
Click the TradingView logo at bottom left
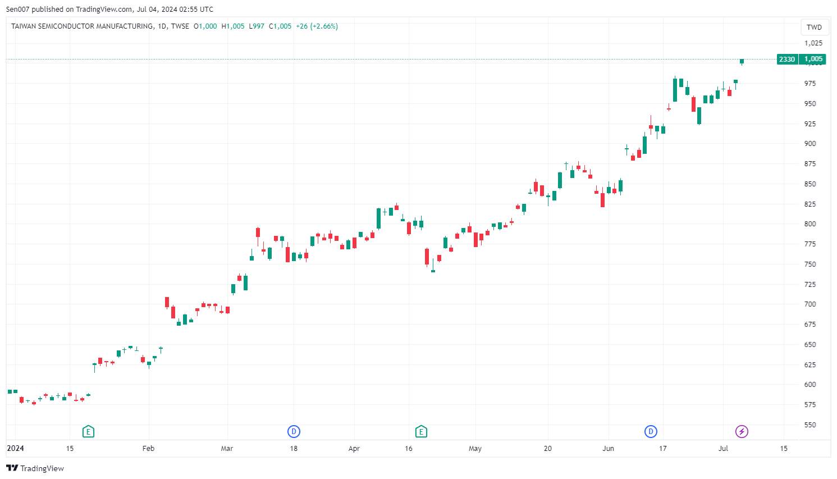click(x=35, y=468)
